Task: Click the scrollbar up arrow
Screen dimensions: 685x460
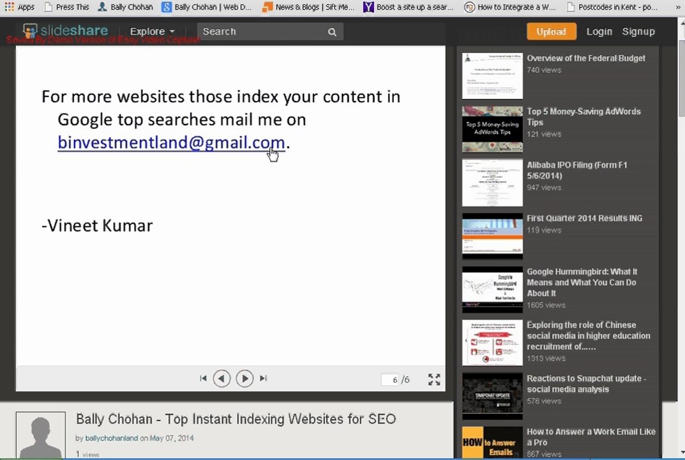Action: point(682,22)
